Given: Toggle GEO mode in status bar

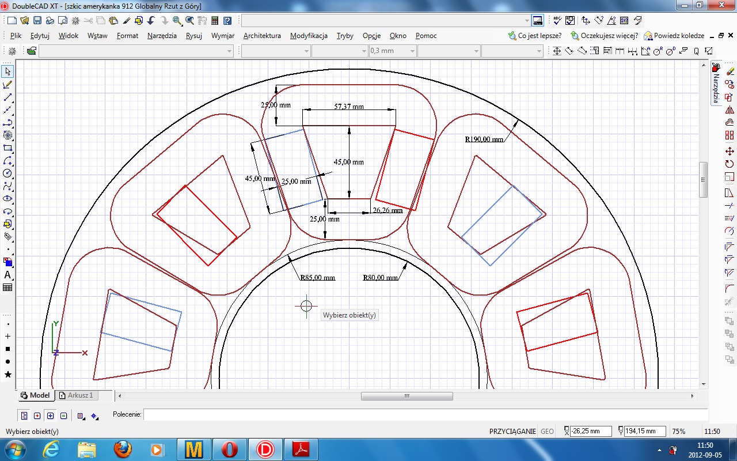Looking at the screenshot, I should pyautogui.click(x=547, y=432).
